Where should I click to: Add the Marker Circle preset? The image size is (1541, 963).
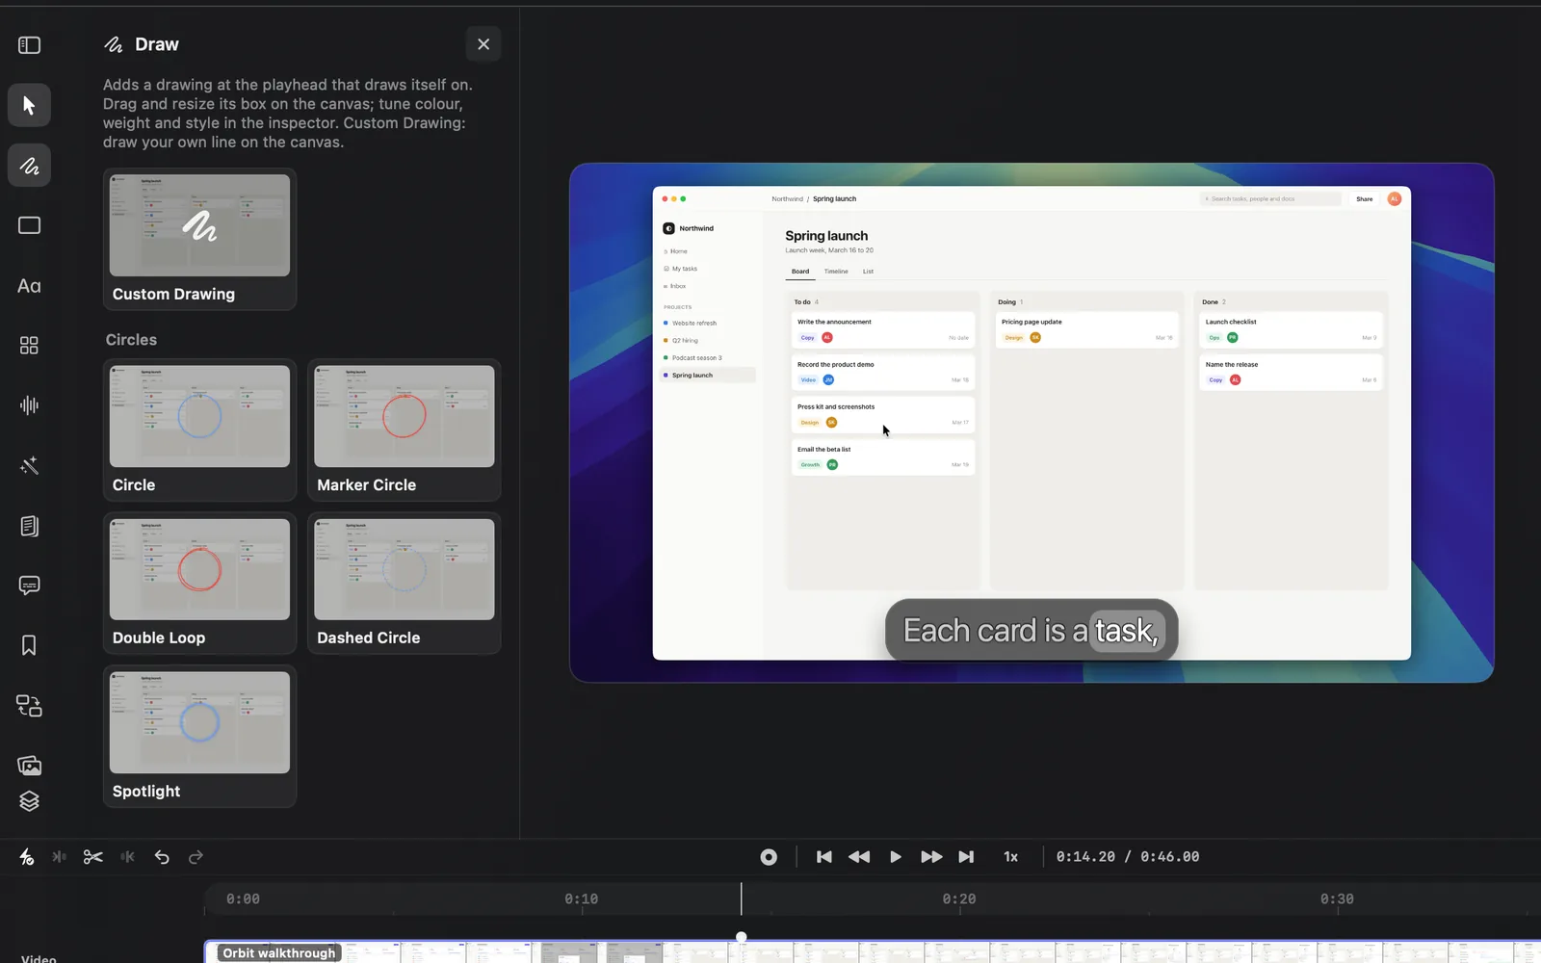tap(404, 430)
